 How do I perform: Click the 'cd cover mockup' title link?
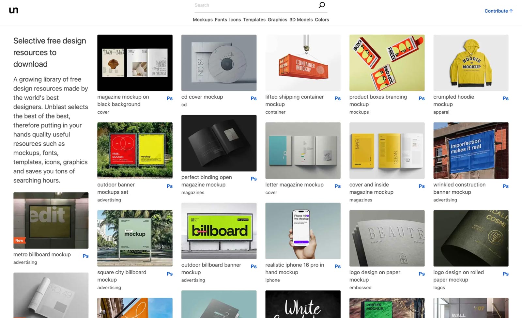[x=202, y=97]
